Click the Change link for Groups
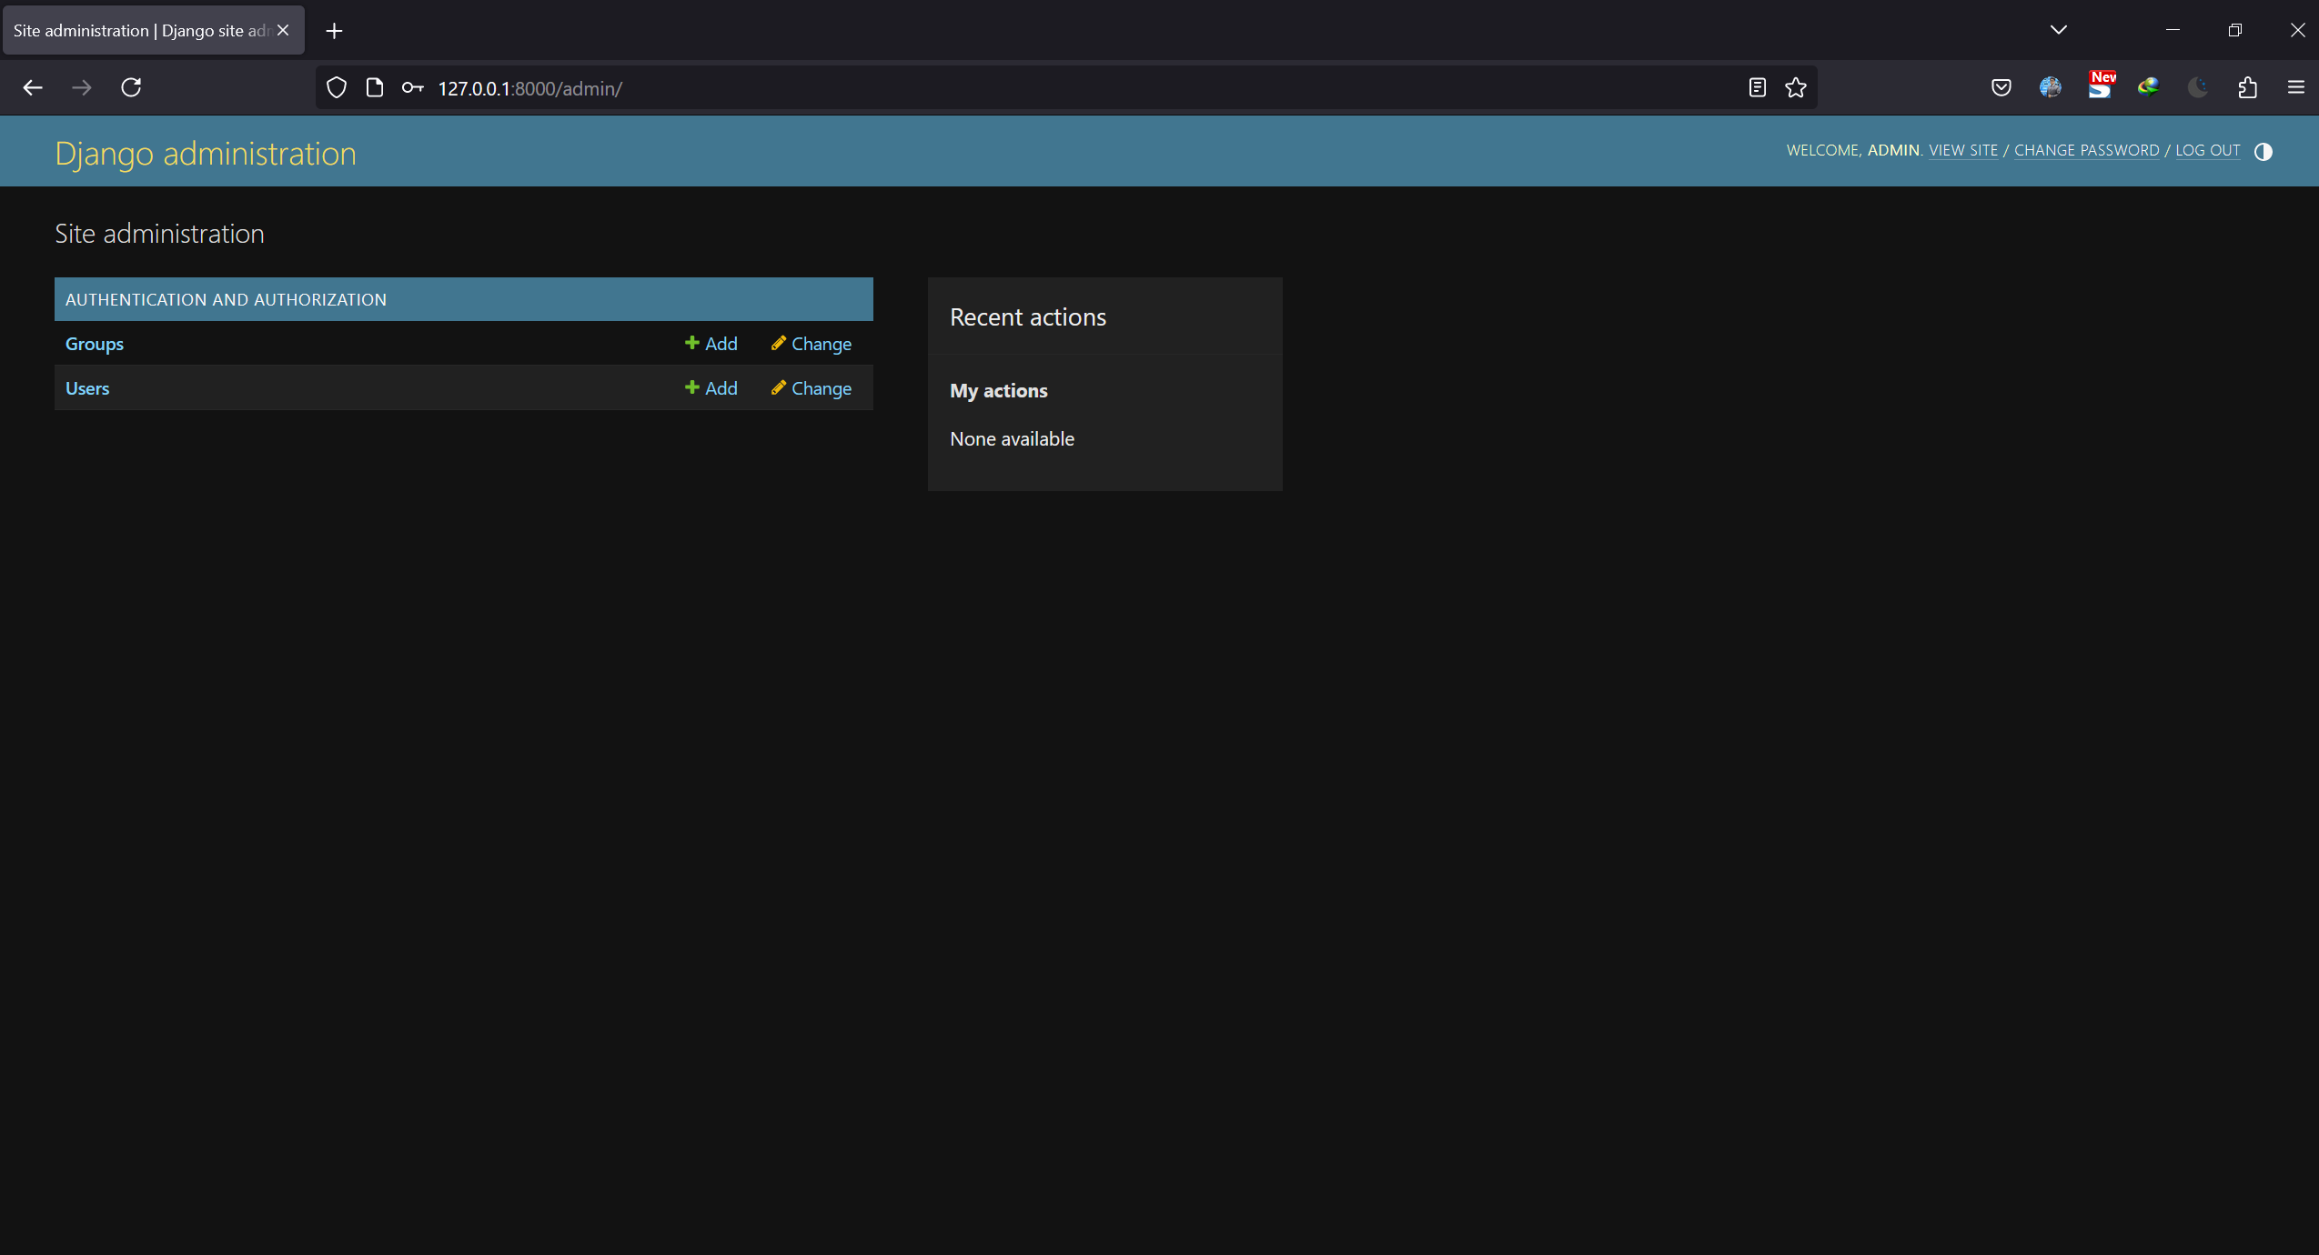The image size is (2319, 1255). pos(812,344)
